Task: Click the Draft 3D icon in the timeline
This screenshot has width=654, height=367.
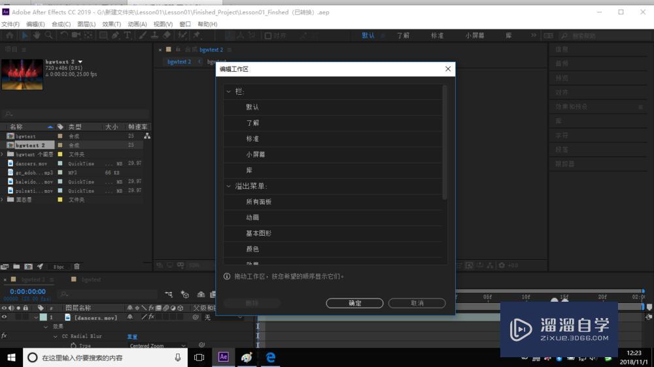Action: click(x=185, y=295)
